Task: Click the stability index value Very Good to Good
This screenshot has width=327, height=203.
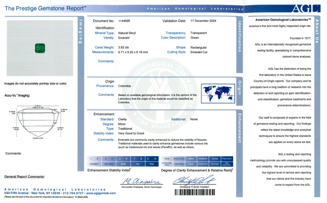Action: [131, 133]
